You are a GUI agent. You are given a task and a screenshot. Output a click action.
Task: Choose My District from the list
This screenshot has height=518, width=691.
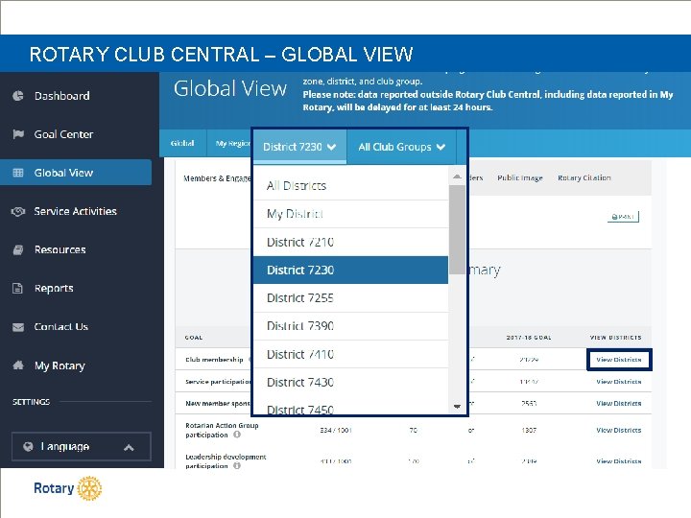coord(351,214)
